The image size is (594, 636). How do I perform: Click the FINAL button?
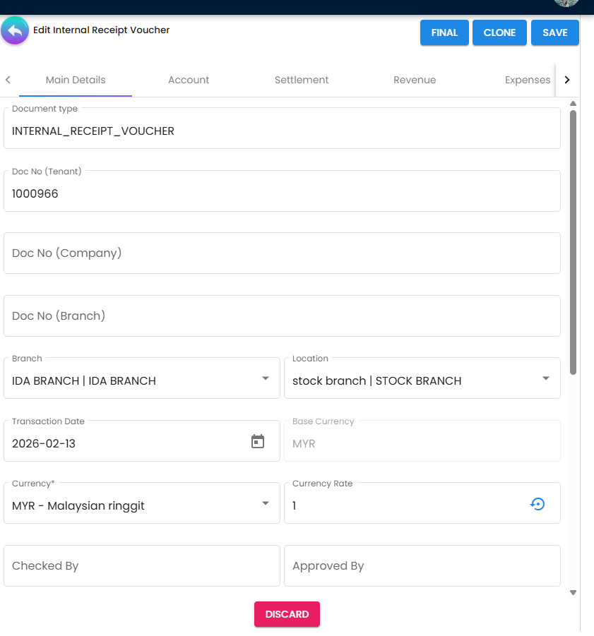point(444,32)
